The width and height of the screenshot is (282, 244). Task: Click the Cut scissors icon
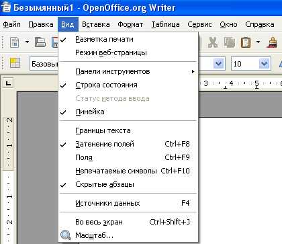pyautogui.click(x=213, y=42)
